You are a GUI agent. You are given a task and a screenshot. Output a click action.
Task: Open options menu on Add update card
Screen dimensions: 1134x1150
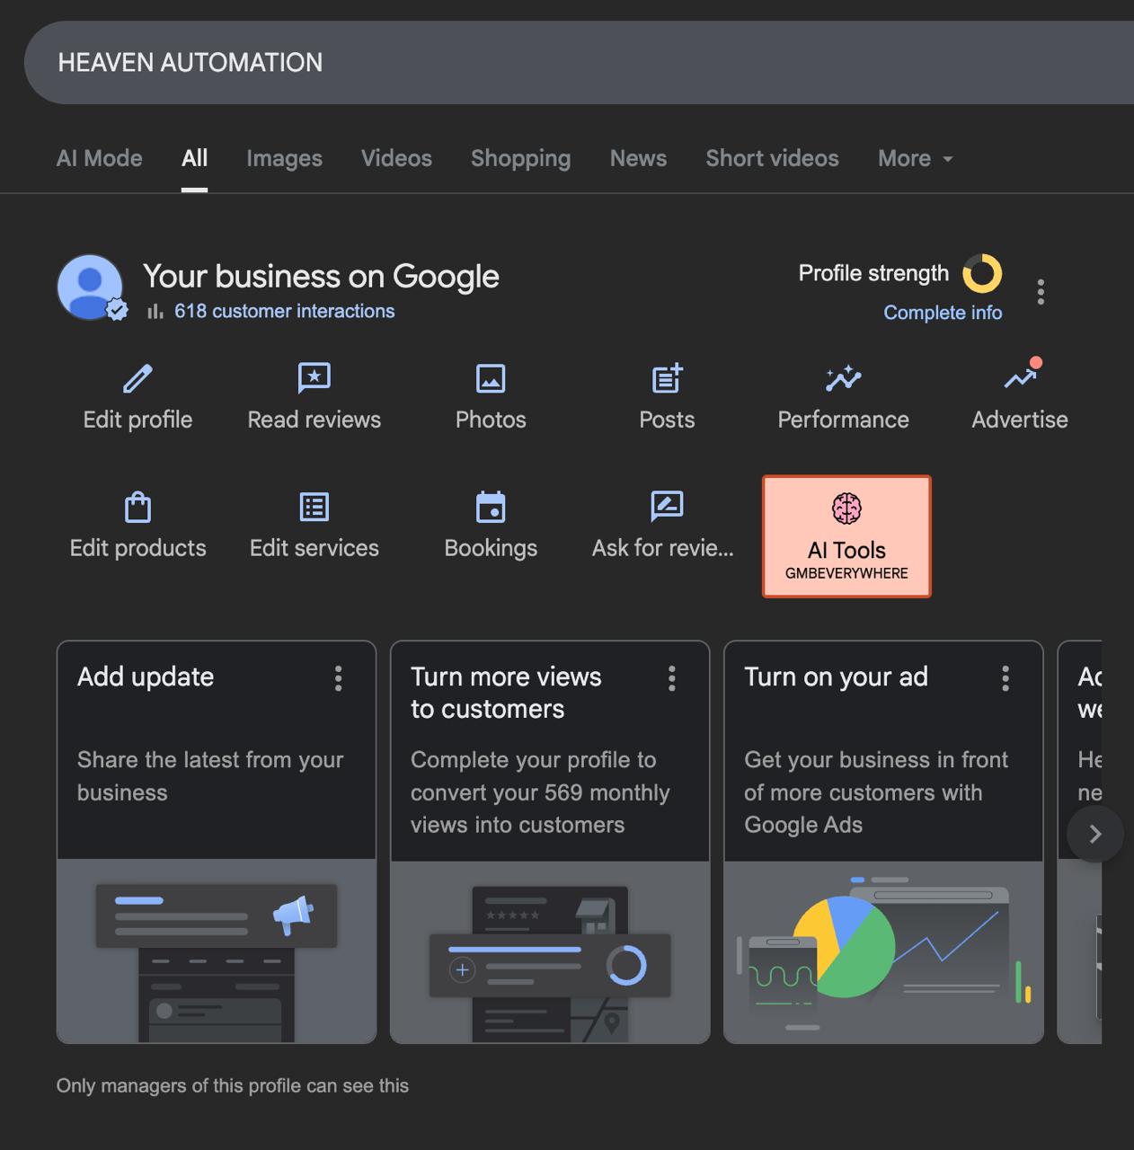(339, 678)
